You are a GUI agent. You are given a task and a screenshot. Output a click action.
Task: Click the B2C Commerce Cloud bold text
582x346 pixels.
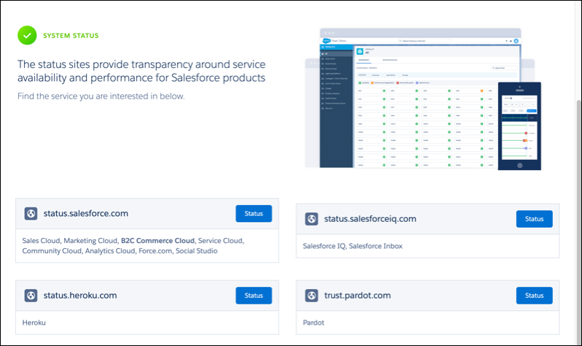click(x=158, y=240)
